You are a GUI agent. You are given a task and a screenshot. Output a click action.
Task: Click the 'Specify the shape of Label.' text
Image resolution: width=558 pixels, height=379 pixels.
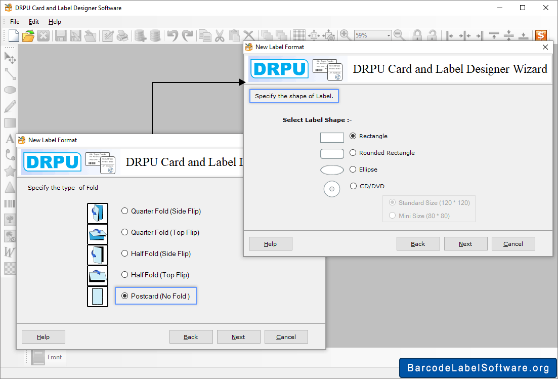294,96
